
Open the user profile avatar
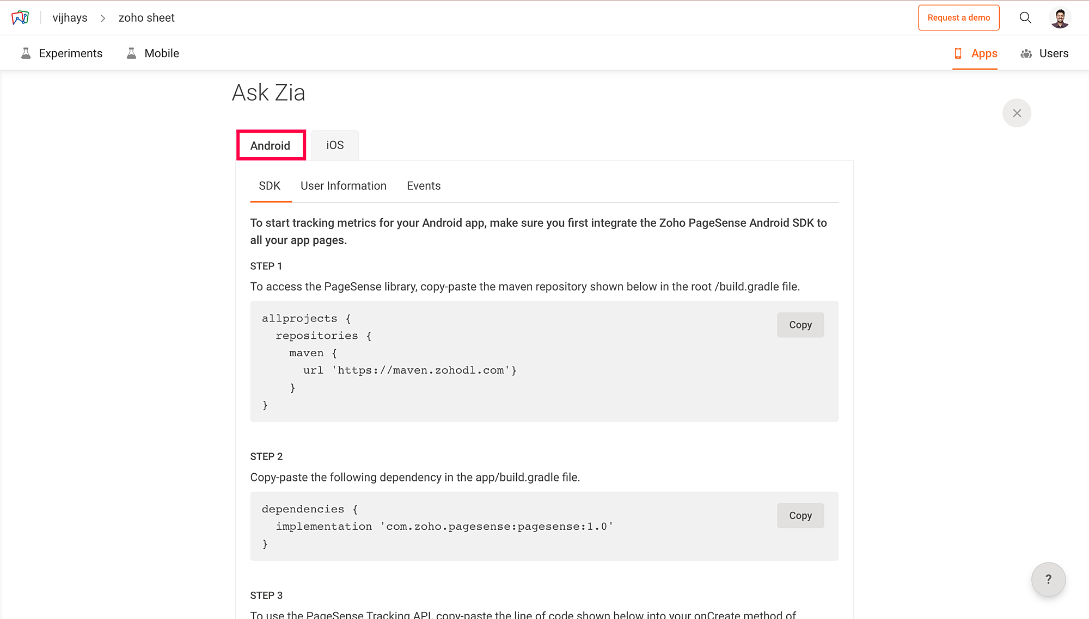[x=1060, y=17]
